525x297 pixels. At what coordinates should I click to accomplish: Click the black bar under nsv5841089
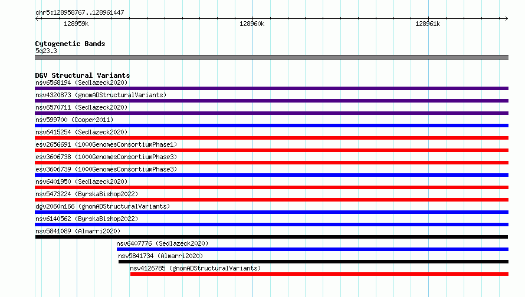[271, 237]
